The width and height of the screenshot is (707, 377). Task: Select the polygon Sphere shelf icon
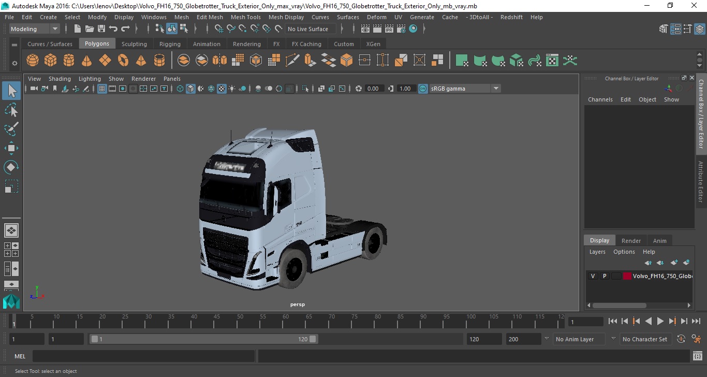coord(33,61)
